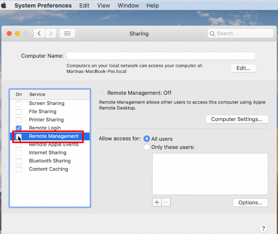
Task: Uncheck the Remote Login checkbox
Action: pos(19,128)
